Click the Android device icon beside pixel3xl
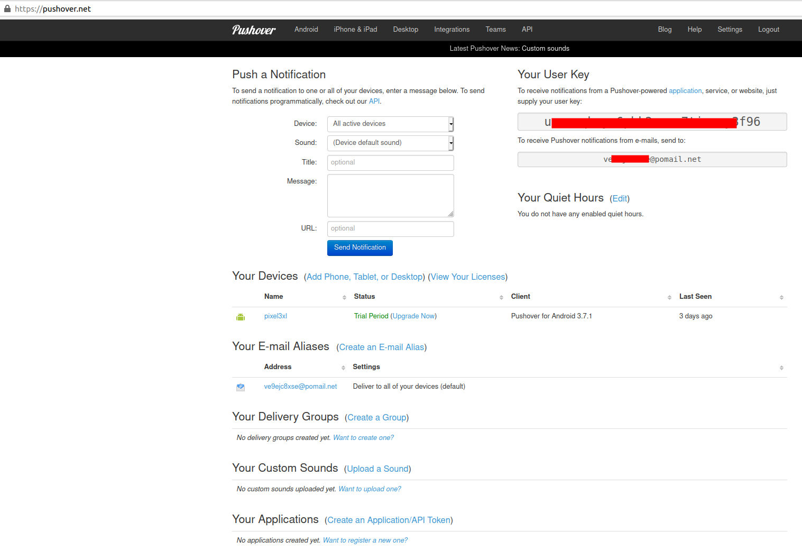Viewport: 802px width, 559px height. (241, 317)
